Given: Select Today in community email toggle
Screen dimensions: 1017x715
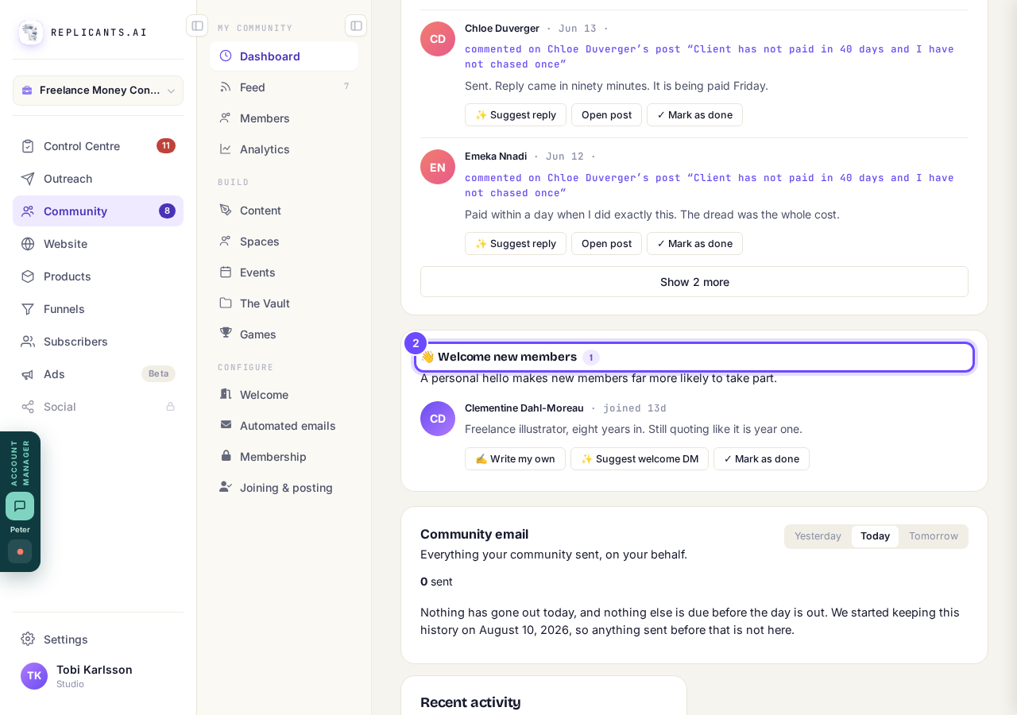Looking at the screenshot, I should [x=875, y=536].
